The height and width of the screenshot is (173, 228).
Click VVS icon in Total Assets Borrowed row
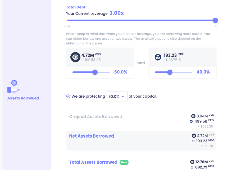192,162
